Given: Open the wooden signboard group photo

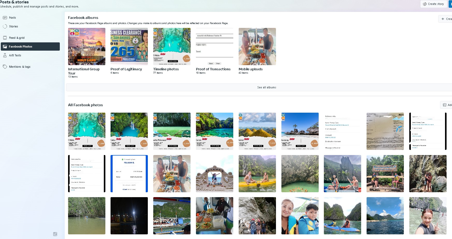Looking at the screenshot, I should tap(385, 174).
